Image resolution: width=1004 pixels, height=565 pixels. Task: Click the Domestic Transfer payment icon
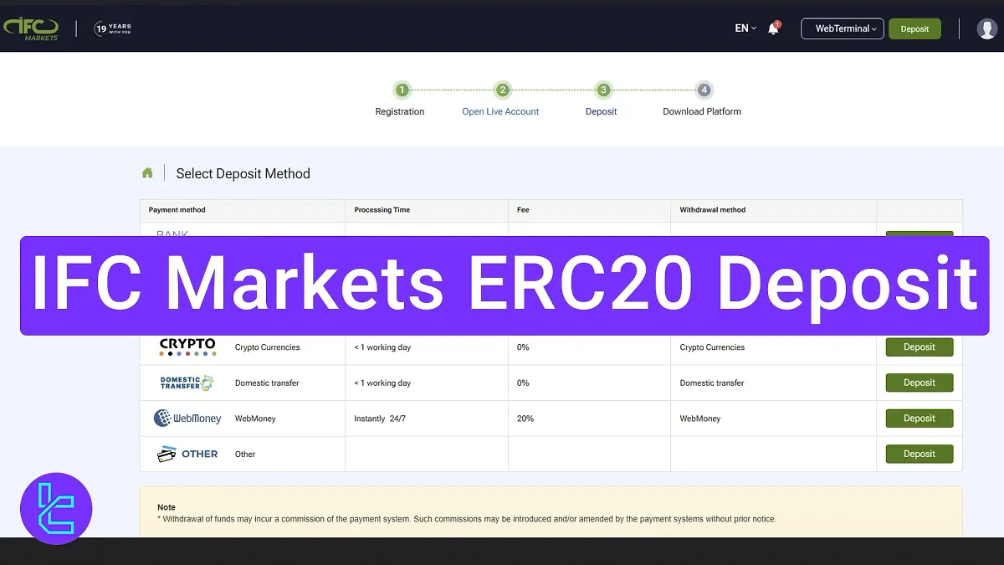point(185,383)
